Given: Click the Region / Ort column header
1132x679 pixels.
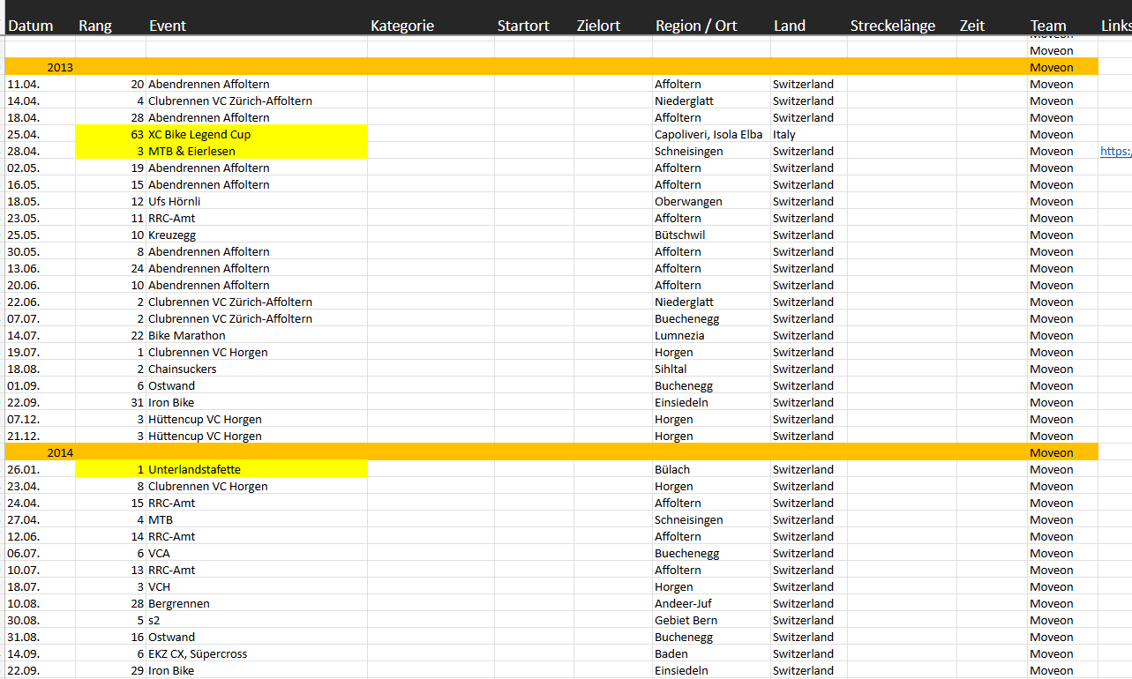Looking at the screenshot, I should pyautogui.click(x=696, y=26).
